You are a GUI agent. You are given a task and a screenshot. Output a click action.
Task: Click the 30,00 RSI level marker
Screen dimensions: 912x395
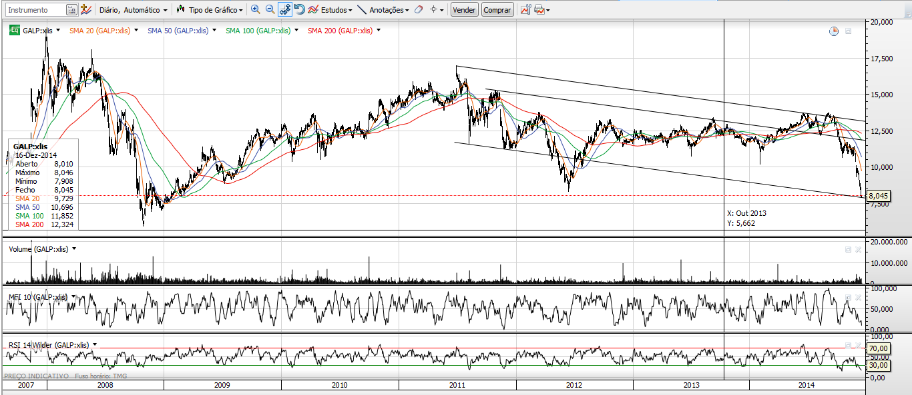879,365
